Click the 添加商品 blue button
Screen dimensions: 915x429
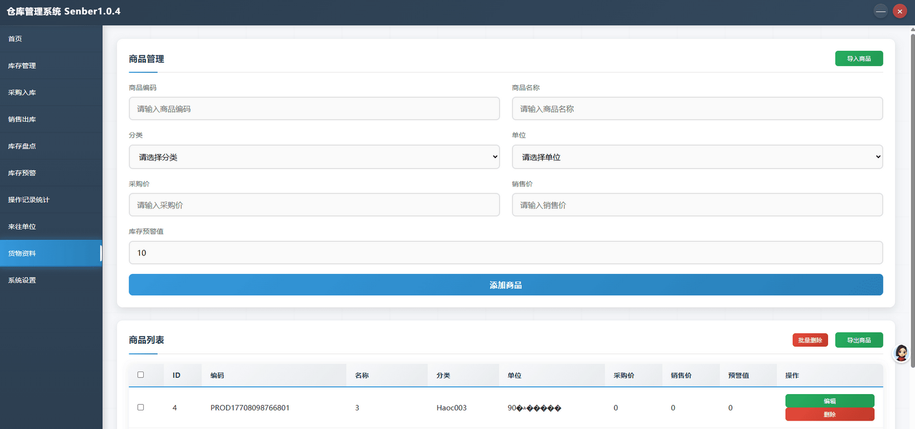[505, 285]
